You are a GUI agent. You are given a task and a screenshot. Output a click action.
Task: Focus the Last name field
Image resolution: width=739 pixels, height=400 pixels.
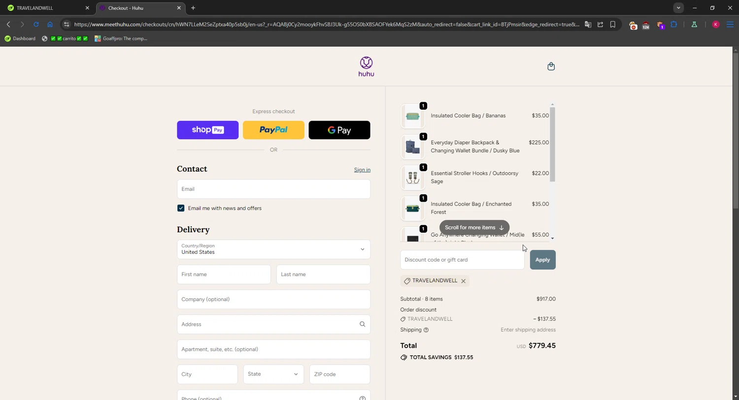[x=323, y=275]
